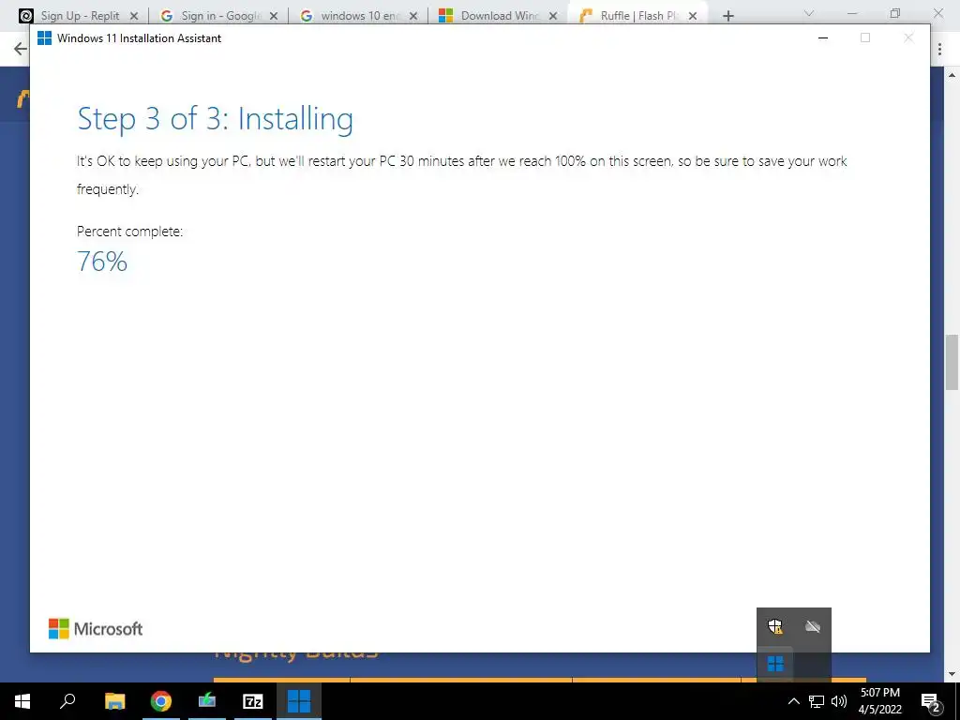The width and height of the screenshot is (960, 720).
Task: Open the Chrome three-dot menu
Action: (939, 50)
